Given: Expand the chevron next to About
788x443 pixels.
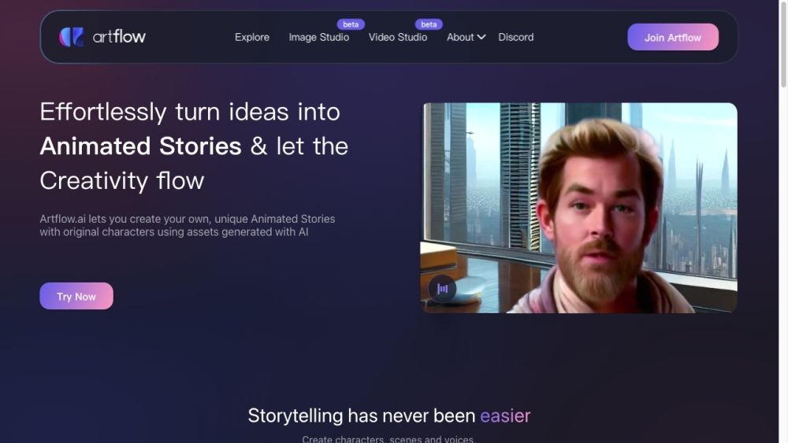Looking at the screenshot, I should 481,37.
